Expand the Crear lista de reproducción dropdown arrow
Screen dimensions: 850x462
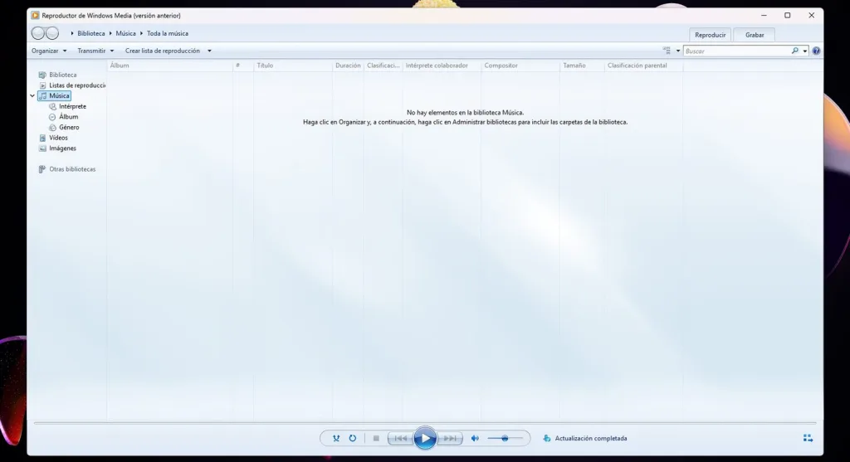pyautogui.click(x=209, y=51)
